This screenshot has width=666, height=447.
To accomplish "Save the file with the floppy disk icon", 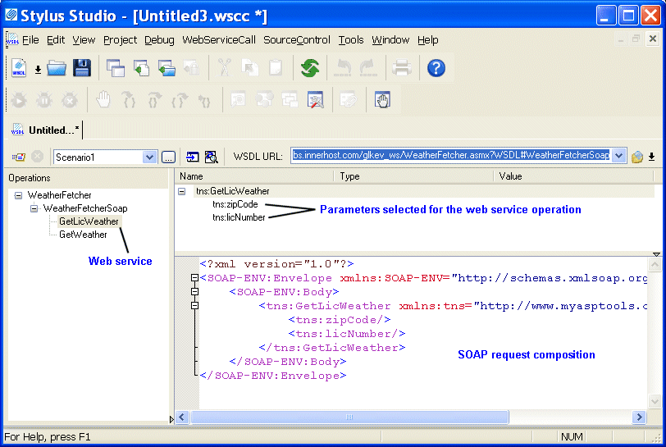I will point(81,68).
